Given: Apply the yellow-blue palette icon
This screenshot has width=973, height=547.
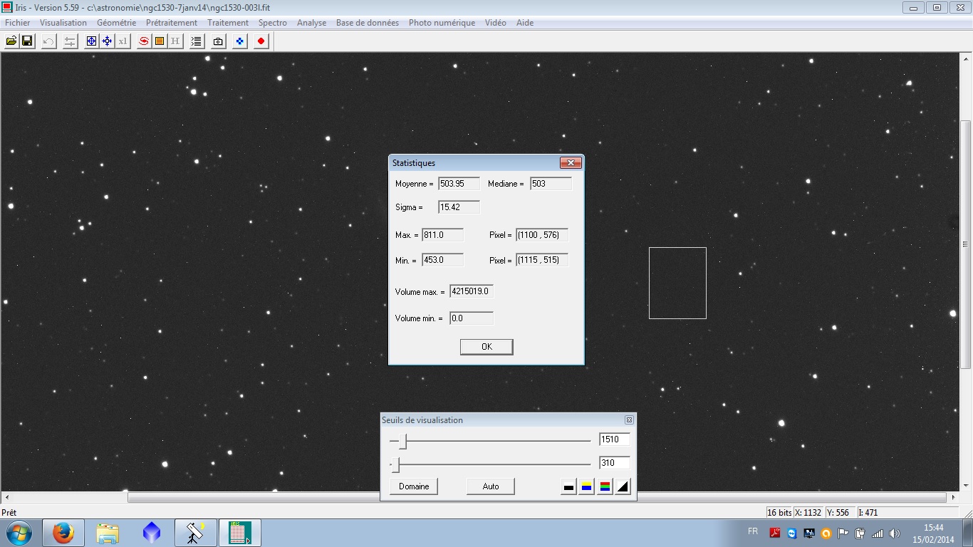Looking at the screenshot, I should pyautogui.click(x=587, y=487).
